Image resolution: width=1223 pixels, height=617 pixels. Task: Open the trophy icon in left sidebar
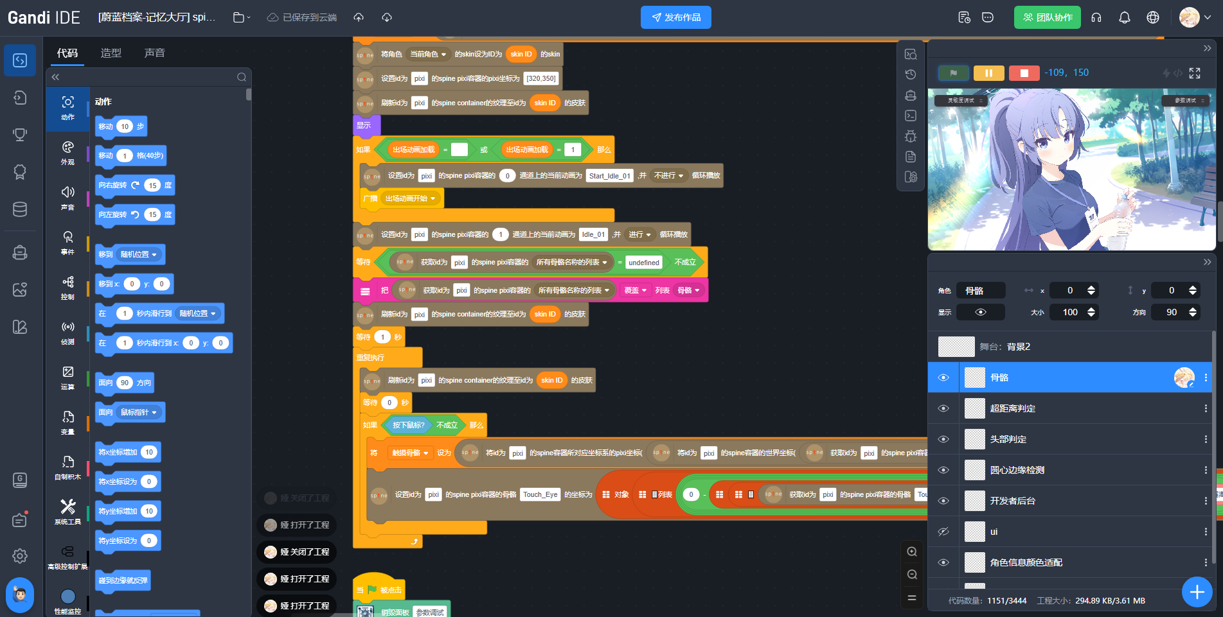[x=20, y=134]
